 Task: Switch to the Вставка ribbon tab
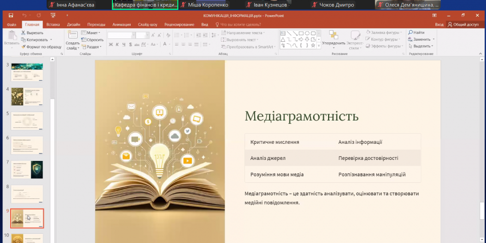(53, 24)
